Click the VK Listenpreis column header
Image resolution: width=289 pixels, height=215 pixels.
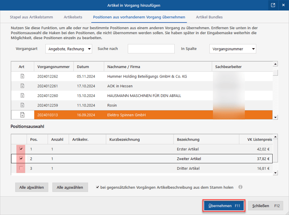tap(256, 139)
